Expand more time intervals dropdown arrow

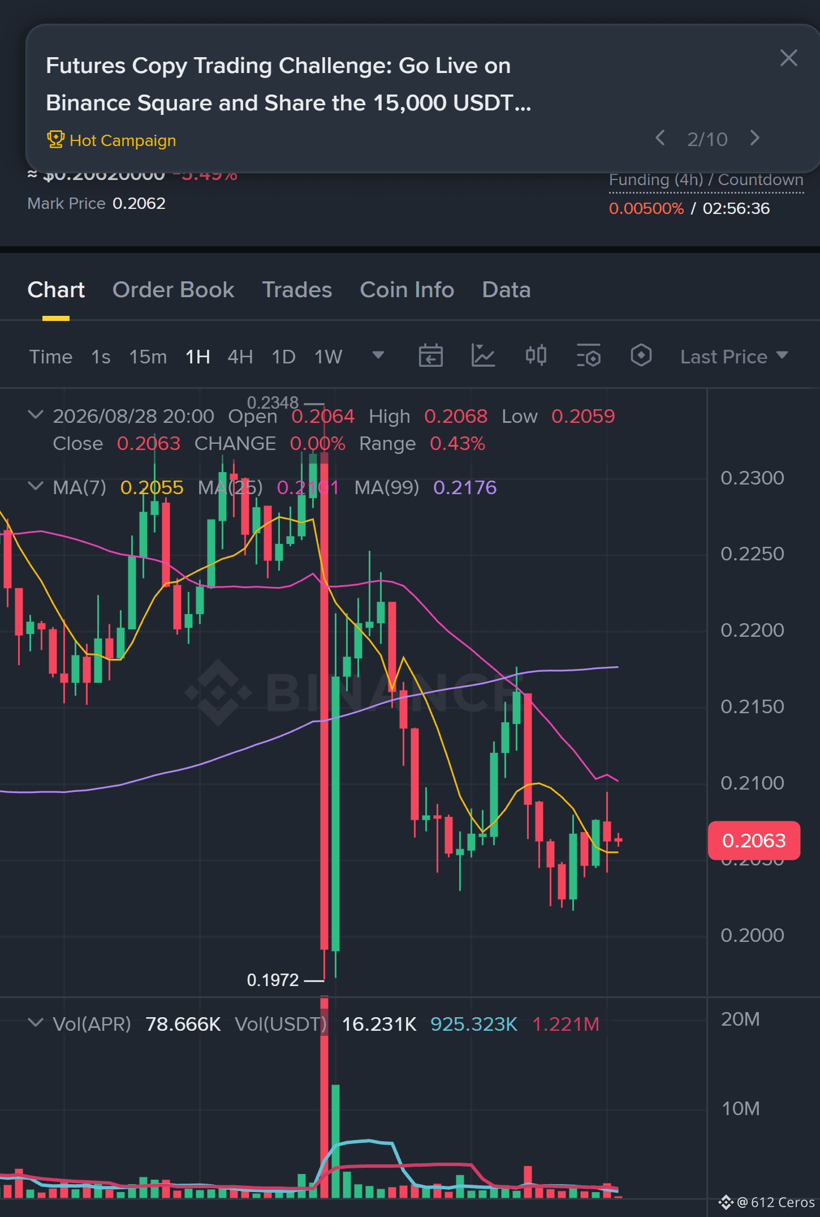[378, 355]
